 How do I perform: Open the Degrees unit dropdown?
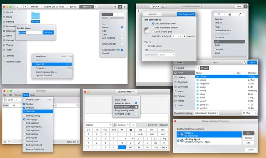pos(98,125)
